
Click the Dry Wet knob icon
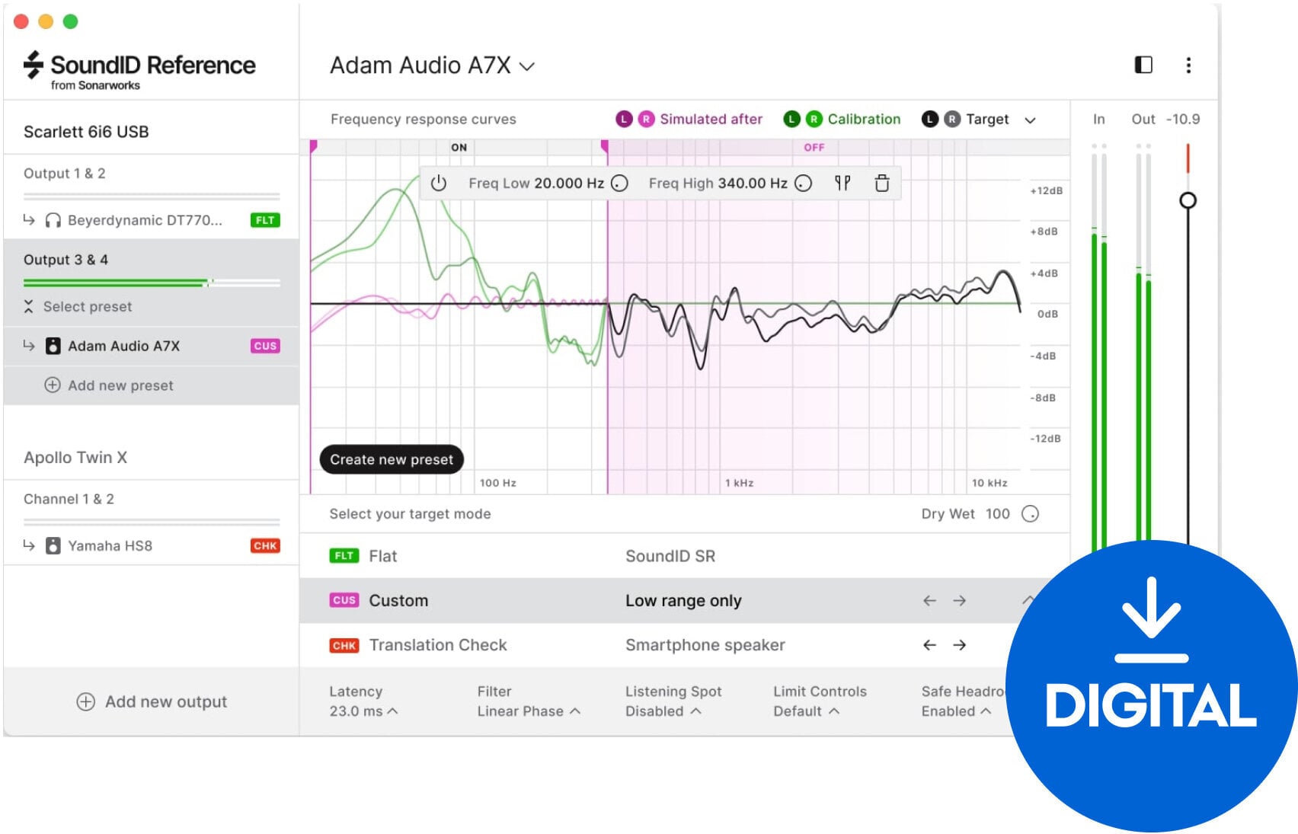click(x=1030, y=514)
